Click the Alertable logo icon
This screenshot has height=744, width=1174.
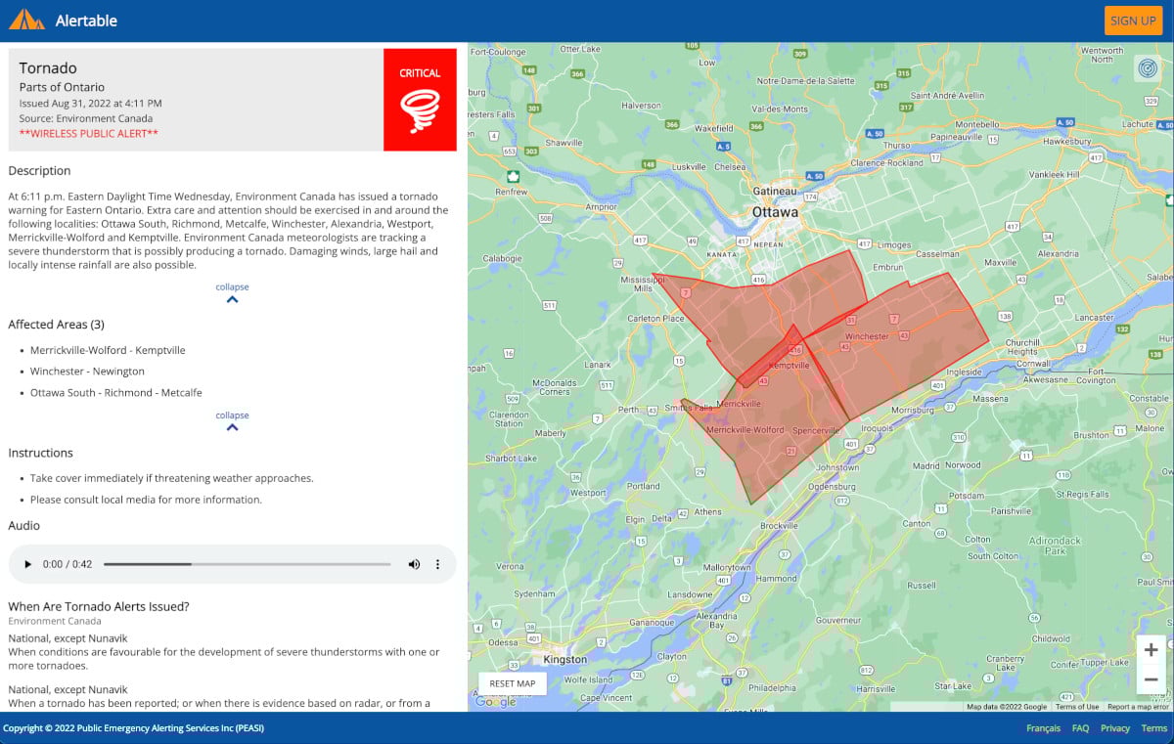coord(25,20)
